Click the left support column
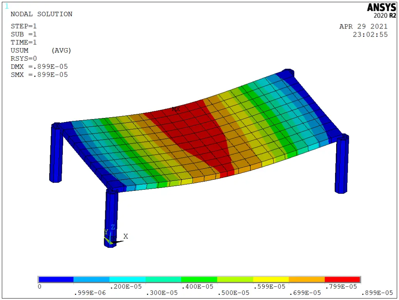Viewport: 399px width, 300px height. (x=56, y=153)
